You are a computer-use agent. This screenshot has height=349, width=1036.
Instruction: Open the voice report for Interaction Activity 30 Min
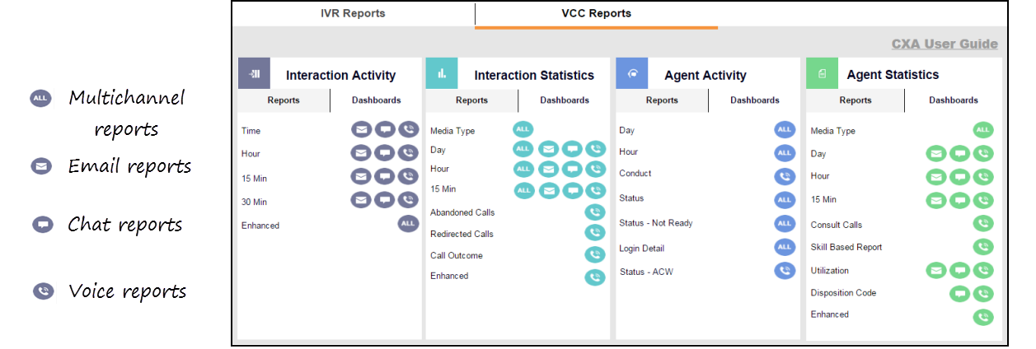tap(409, 200)
